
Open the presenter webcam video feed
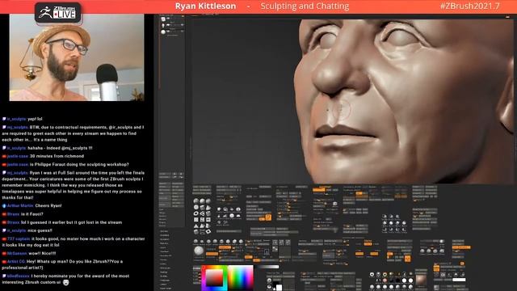point(77,57)
